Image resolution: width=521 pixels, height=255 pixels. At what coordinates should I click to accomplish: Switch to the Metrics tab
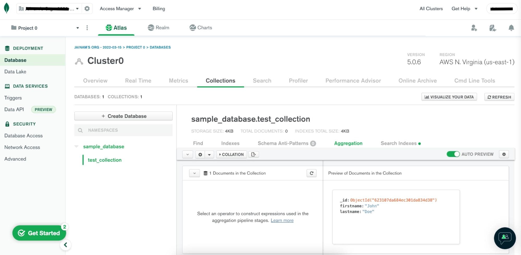point(178,81)
